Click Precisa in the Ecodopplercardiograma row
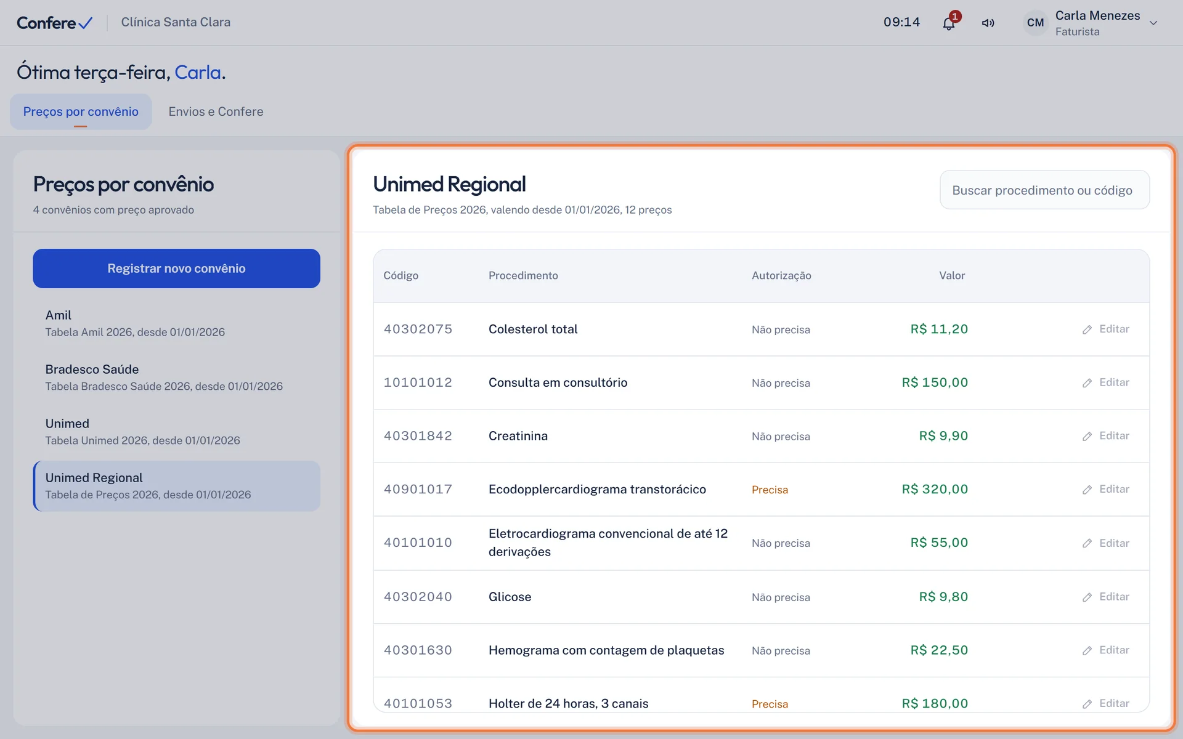The width and height of the screenshot is (1183, 739). click(770, 490)
